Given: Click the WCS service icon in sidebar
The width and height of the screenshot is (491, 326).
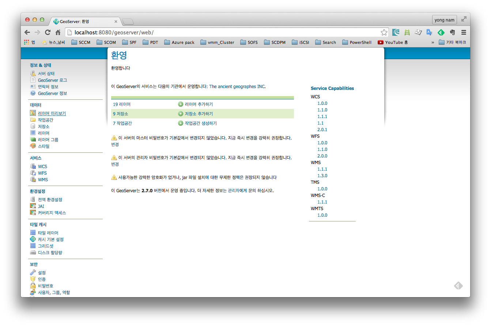Looking at the screenshot, I should [33, 166].
